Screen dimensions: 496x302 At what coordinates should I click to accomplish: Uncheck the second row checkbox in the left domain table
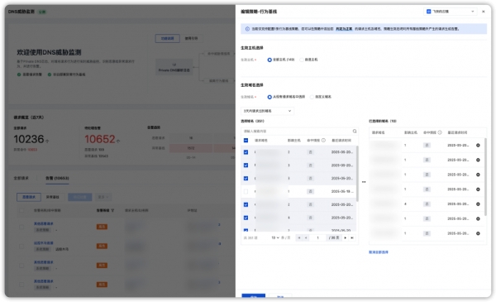(x=246, y=165)
